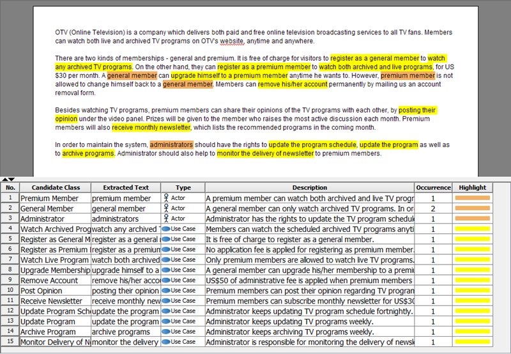The image size is (511, 354).
Task: Sort by the Occurrence column header
Action: pos(433,187)
